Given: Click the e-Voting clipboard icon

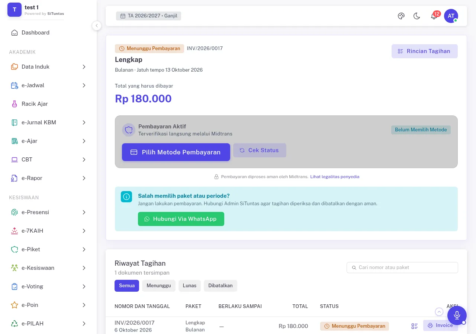Looking at the screenshot, I should pos(15,286).
